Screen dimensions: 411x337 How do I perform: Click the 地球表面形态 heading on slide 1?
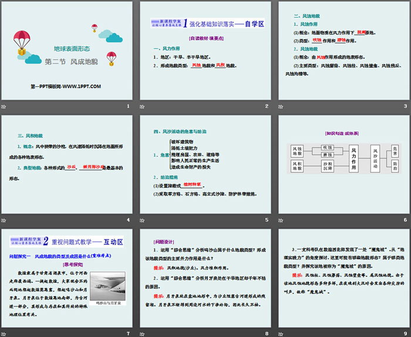72,49
